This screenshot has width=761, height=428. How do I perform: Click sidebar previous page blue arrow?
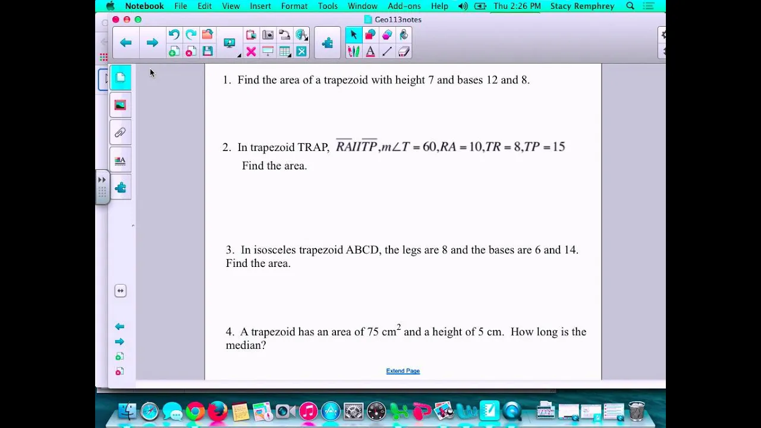click(x=120, y=326)
